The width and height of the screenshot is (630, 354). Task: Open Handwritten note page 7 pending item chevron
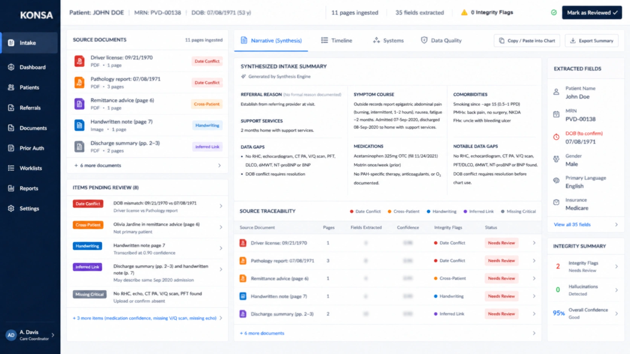click(221, 248)
